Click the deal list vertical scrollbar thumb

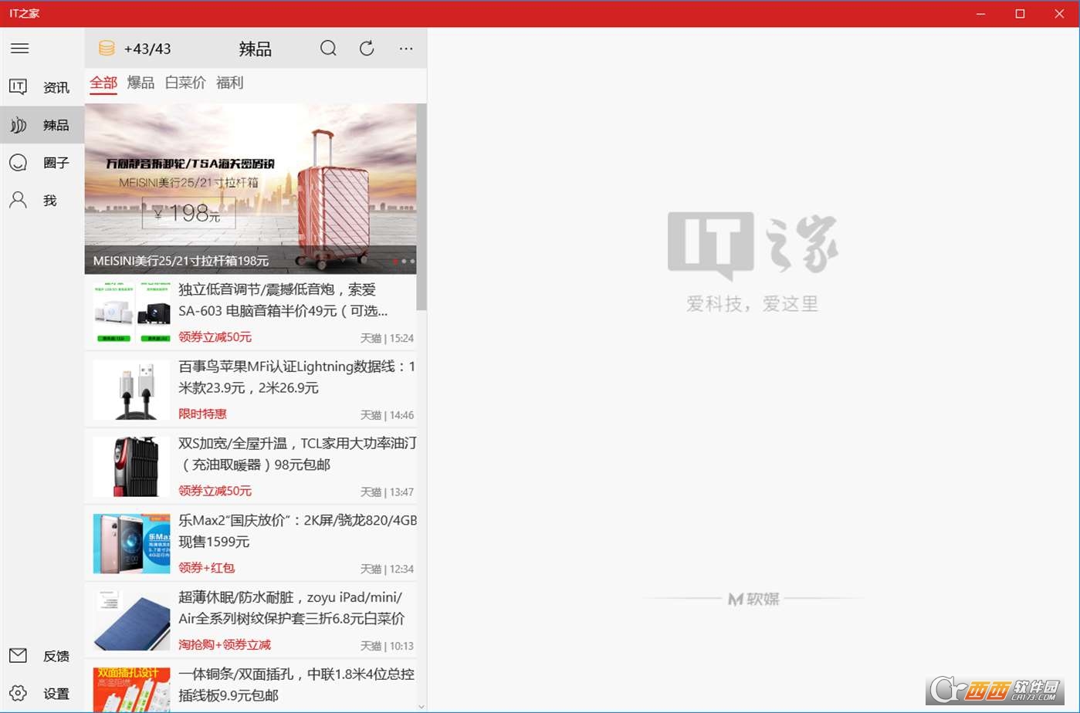(422, 207)
